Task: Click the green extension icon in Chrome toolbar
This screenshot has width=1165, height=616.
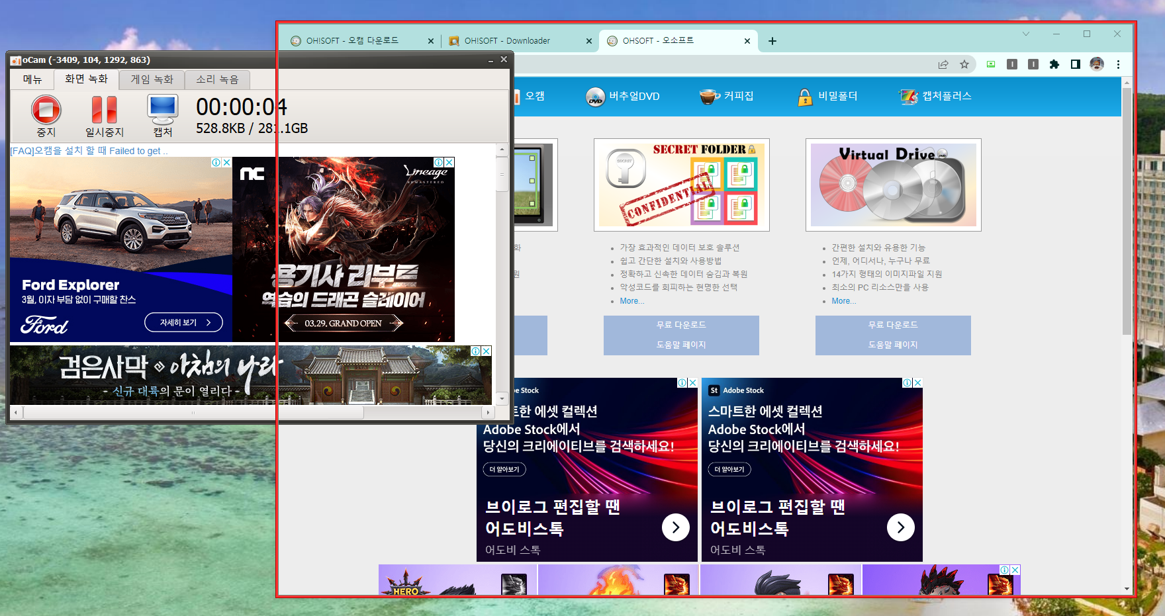Action: (x=991, y=64)
